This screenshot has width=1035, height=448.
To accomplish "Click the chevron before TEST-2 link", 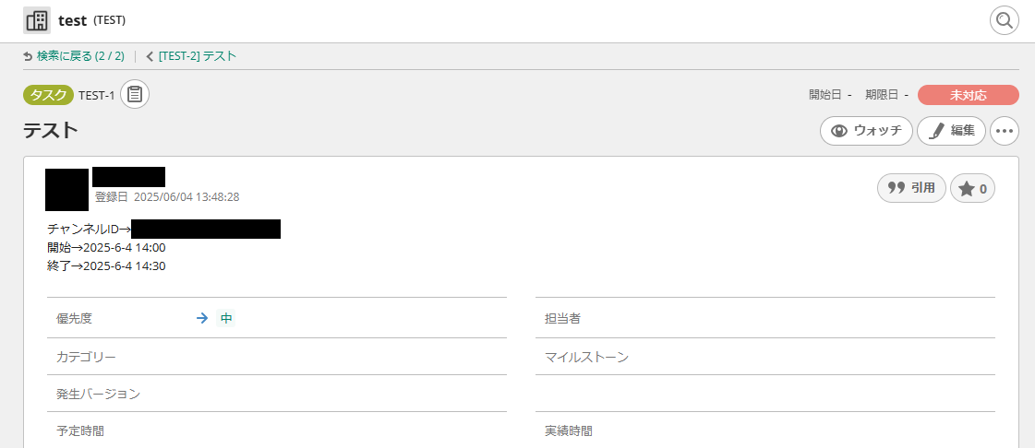I will coord(150,56).
